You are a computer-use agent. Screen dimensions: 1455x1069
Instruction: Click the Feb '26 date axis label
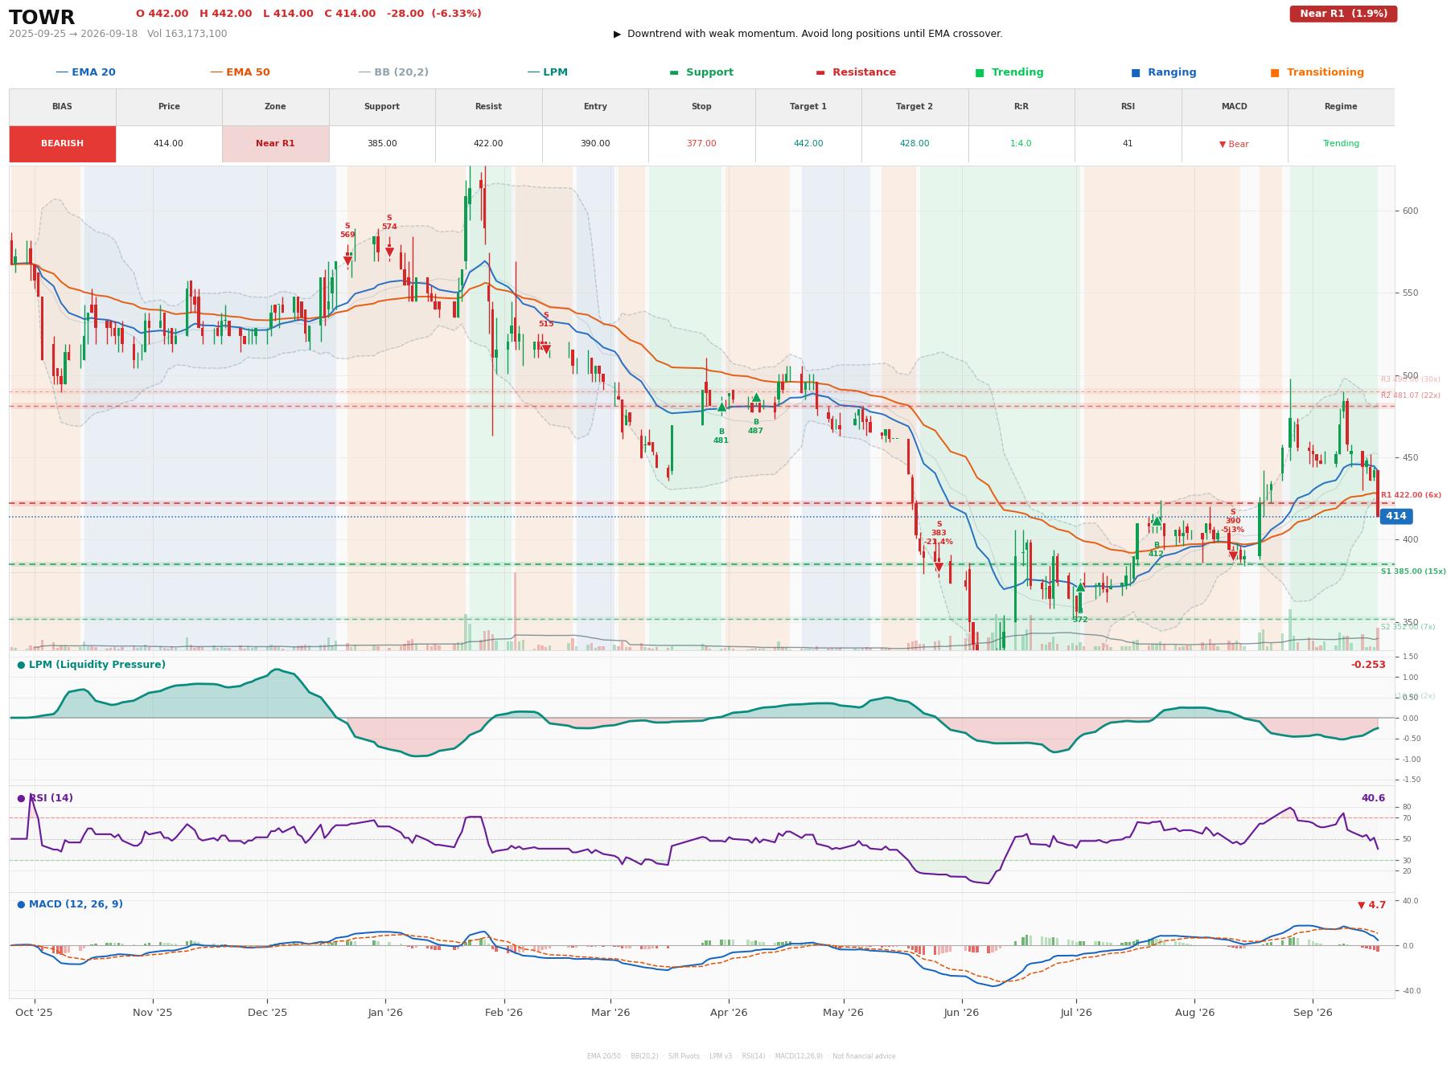point(504,1013)
